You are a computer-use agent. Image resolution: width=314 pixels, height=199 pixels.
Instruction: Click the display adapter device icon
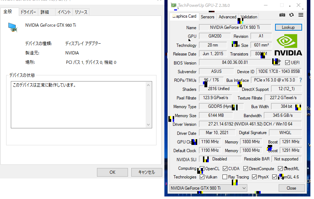point(13,27)
